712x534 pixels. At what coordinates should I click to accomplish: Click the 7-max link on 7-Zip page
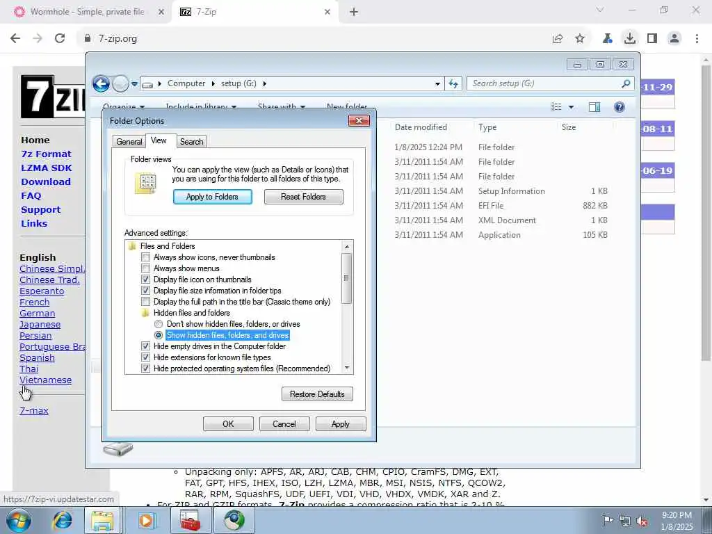tap(34, 410)
